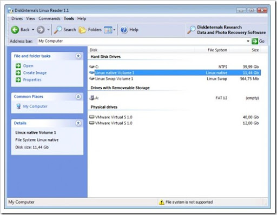This screenshot has width=277, height=215.
Task: Click the 39,99 Gb size value
Action: point(250,67)
